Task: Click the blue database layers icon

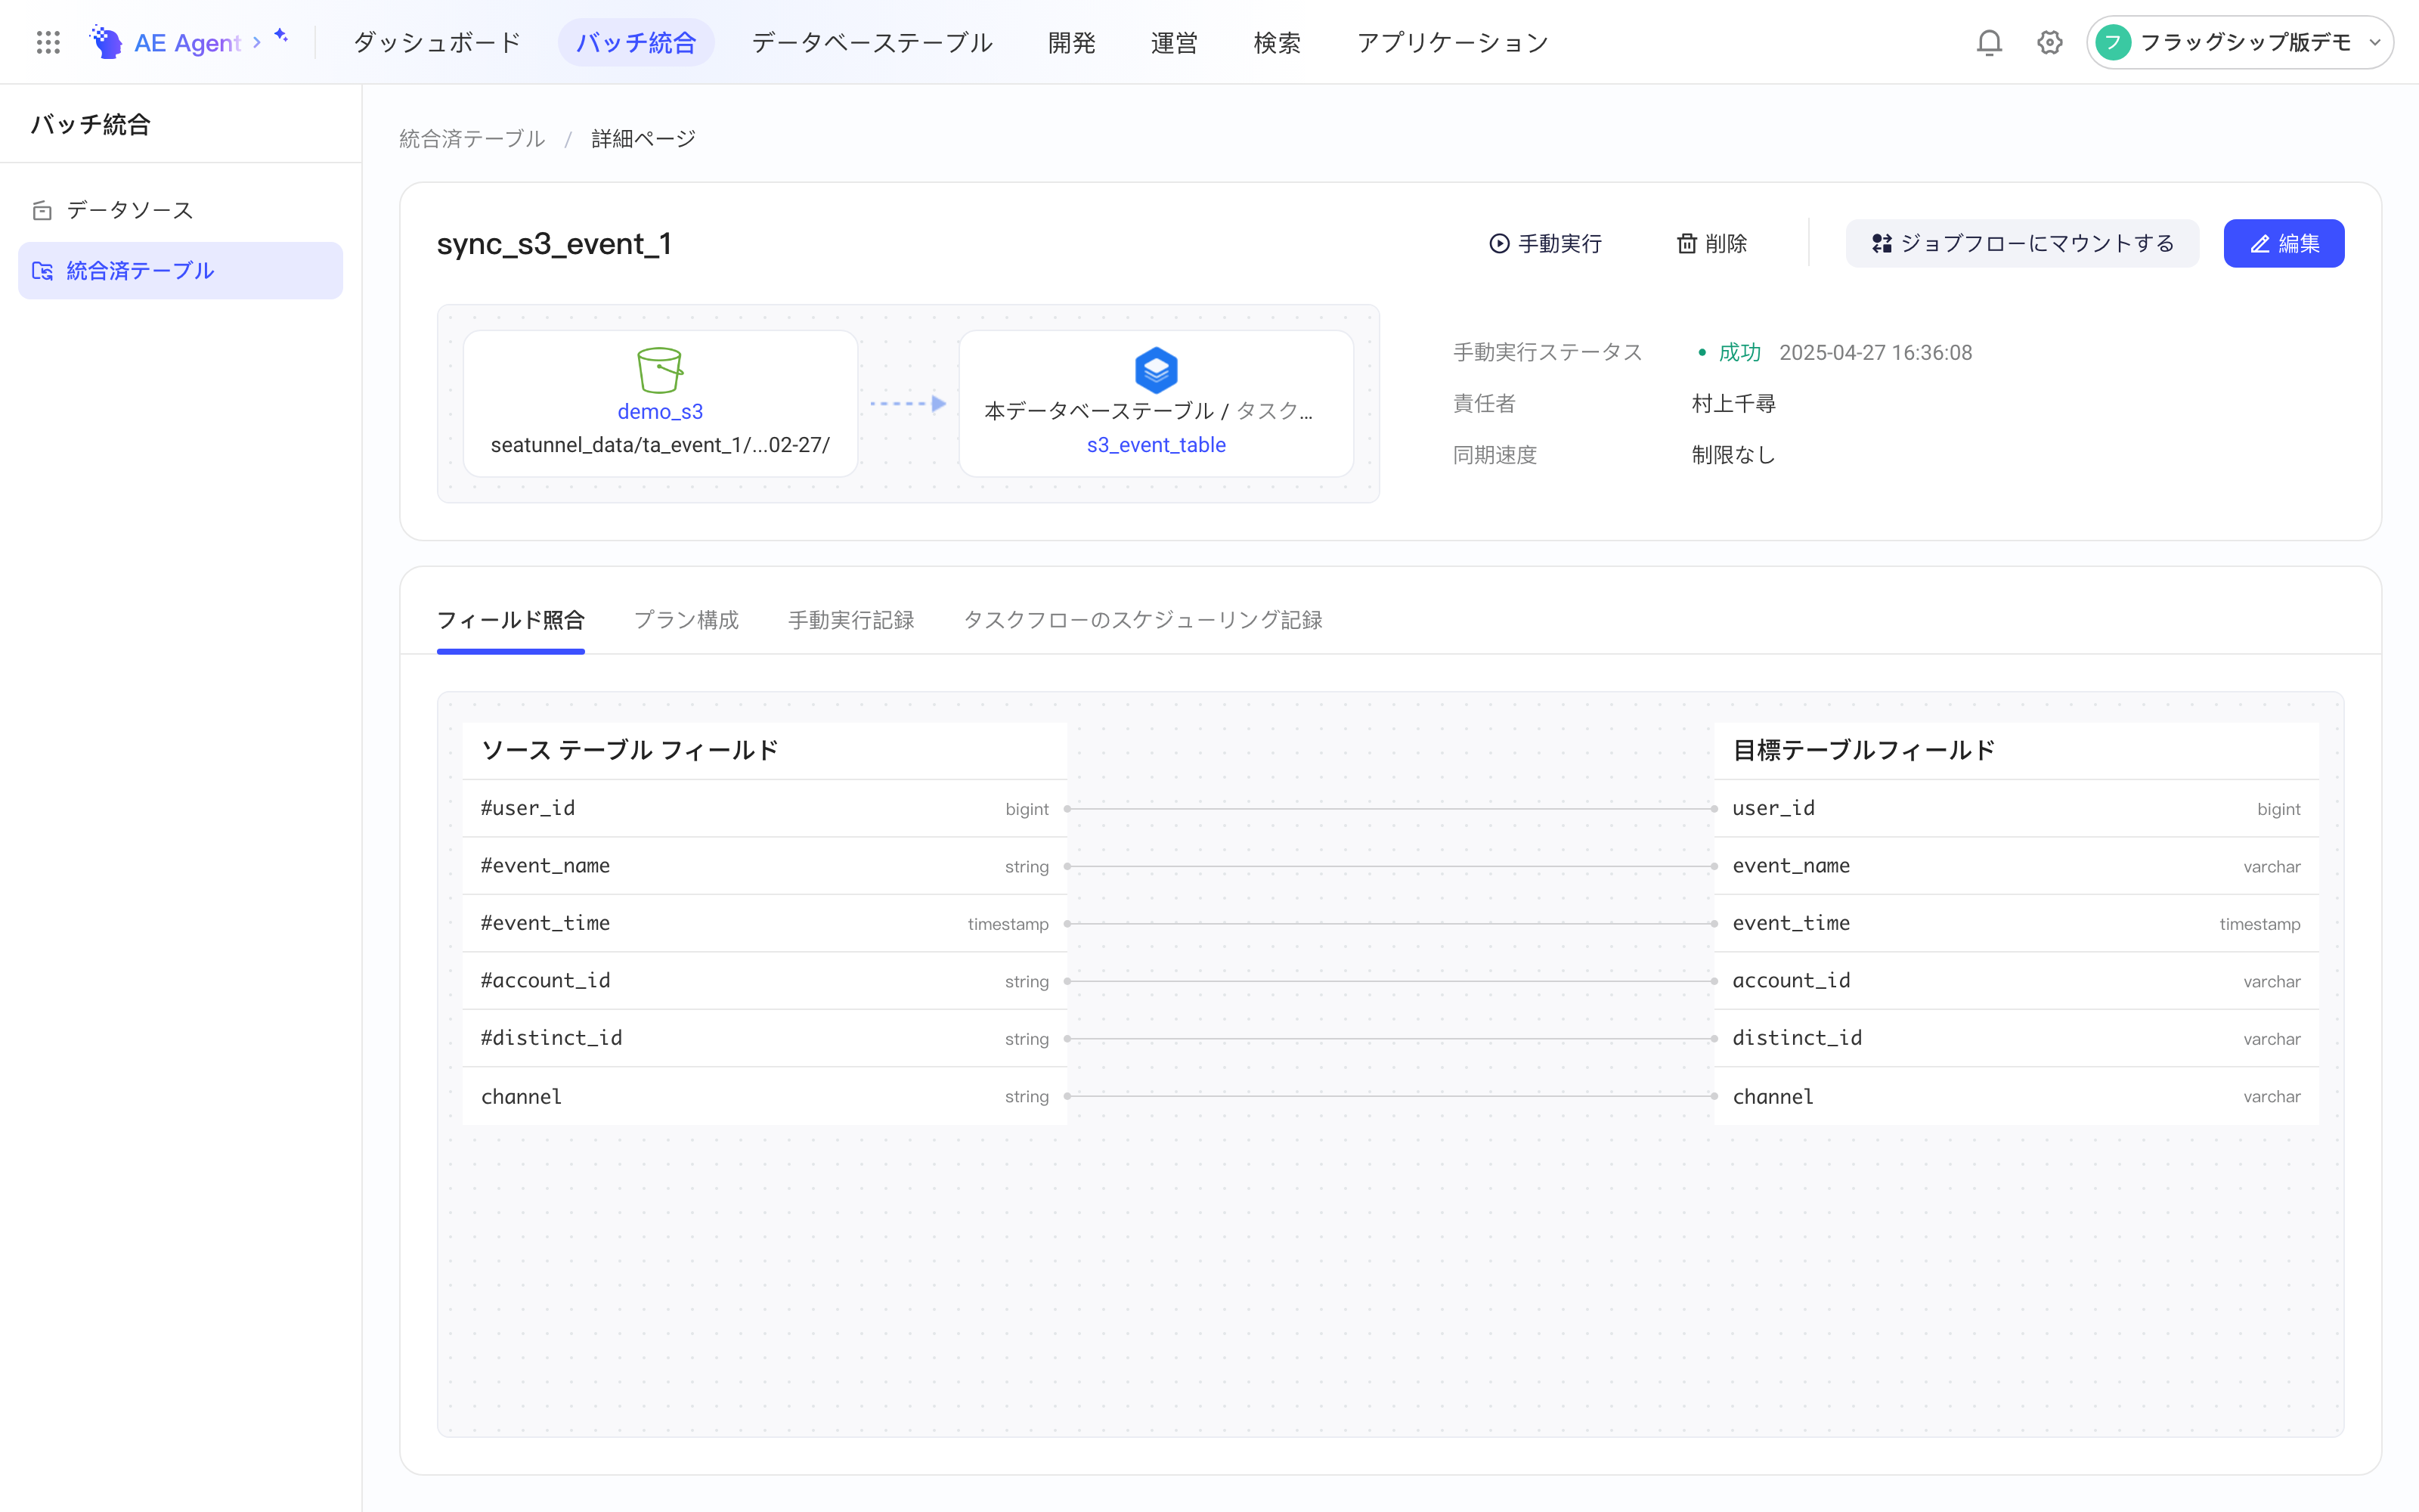Action: (x=1157, y=370)
